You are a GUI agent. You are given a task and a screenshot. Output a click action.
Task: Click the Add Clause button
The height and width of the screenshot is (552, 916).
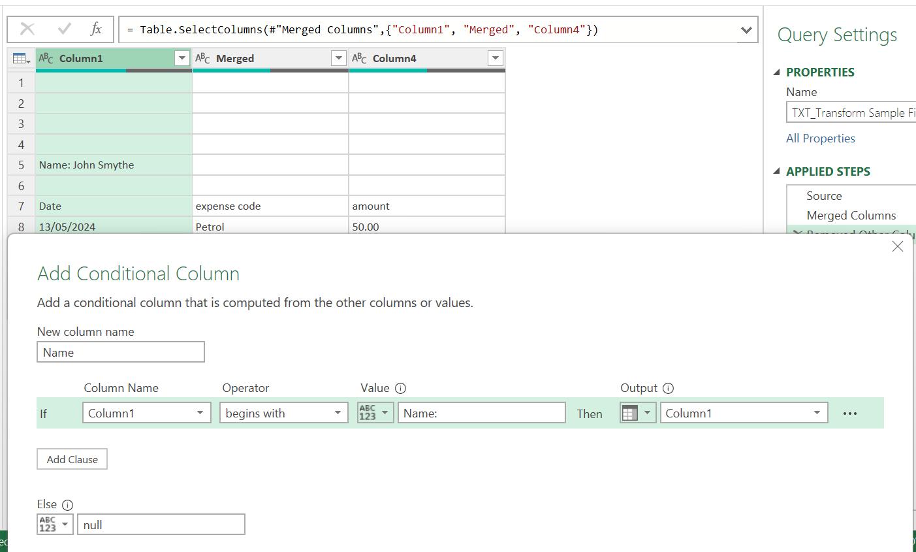72,459
